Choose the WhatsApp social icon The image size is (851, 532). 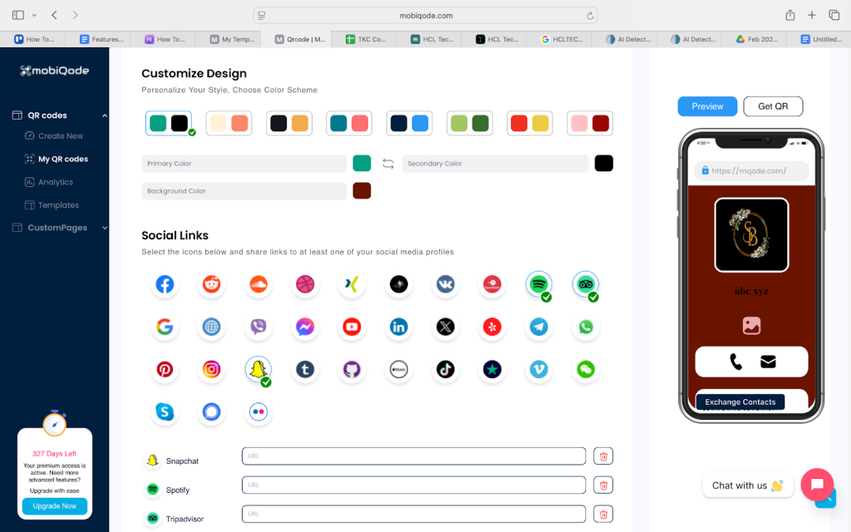(x=587, y=328)
